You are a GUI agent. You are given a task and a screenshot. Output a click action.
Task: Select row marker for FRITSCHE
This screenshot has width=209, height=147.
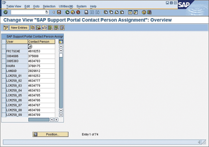pos(4,51)
